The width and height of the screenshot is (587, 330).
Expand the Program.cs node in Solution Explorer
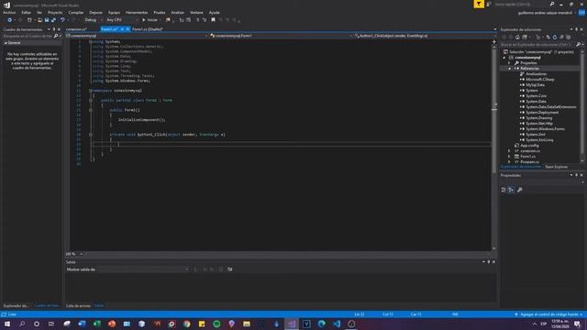click(510, 161)
